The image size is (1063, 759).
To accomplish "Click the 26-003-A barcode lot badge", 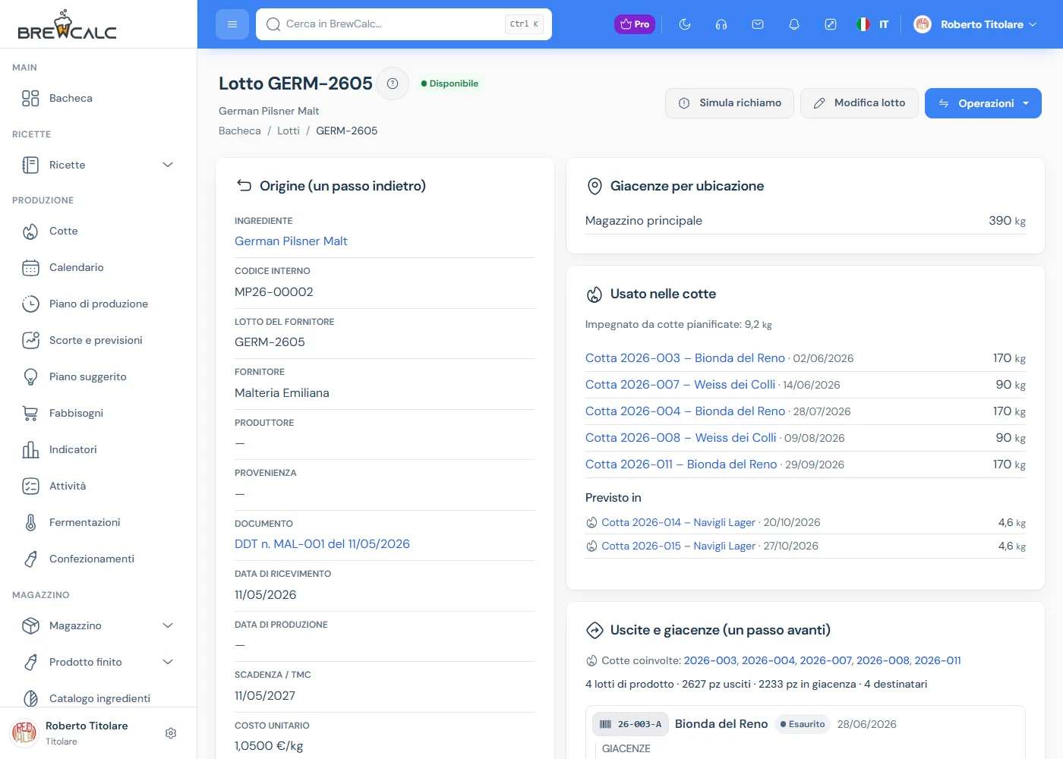I will coord(630,724).
